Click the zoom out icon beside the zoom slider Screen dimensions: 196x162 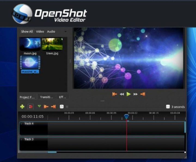62,107
